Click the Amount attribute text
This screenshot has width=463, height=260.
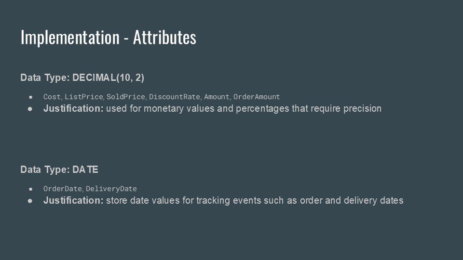[x=217, y=97]
